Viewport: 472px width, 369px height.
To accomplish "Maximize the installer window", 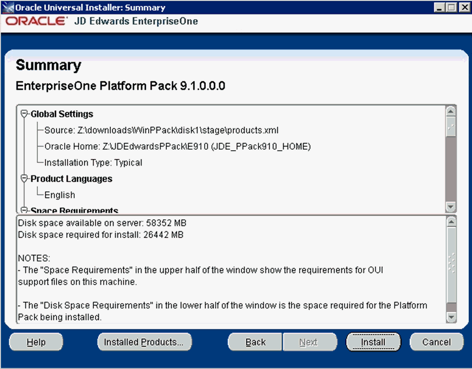I will pyautogui.click(x=451, y=7).
